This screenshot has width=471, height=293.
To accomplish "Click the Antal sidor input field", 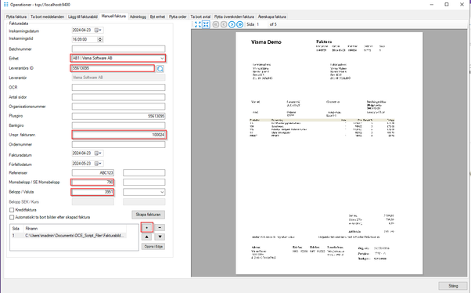I will pos(118,97).
